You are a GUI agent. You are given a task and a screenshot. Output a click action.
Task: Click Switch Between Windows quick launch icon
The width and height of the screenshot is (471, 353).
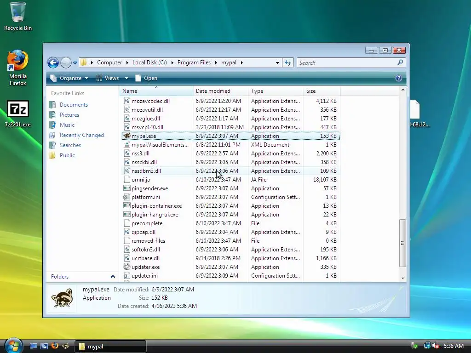[44, 347]
